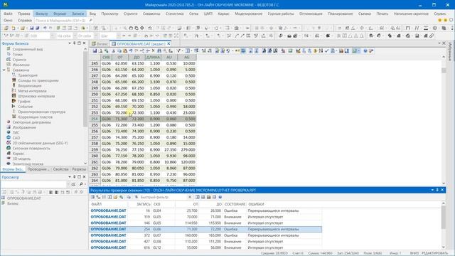This screenshot has width=455, height=256.
Task: Click the Быстрый фильтр input field
Action: coord(164,197)
